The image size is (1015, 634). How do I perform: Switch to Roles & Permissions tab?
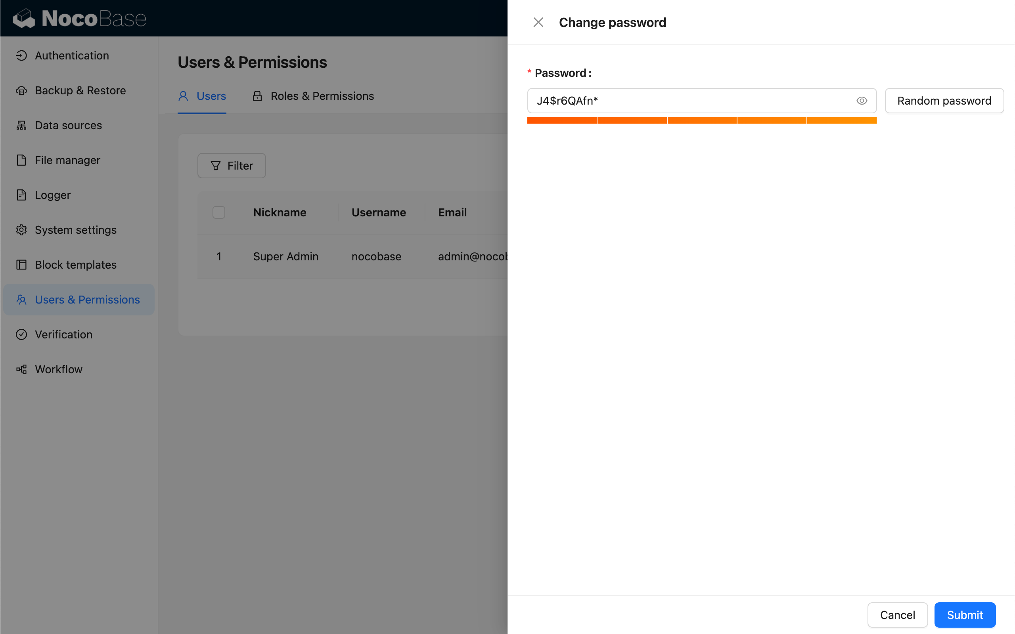(x=313, y=96)
